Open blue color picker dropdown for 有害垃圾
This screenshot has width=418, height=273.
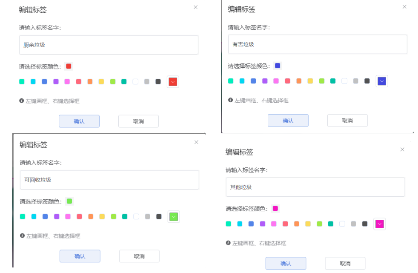tap(382, 81)
